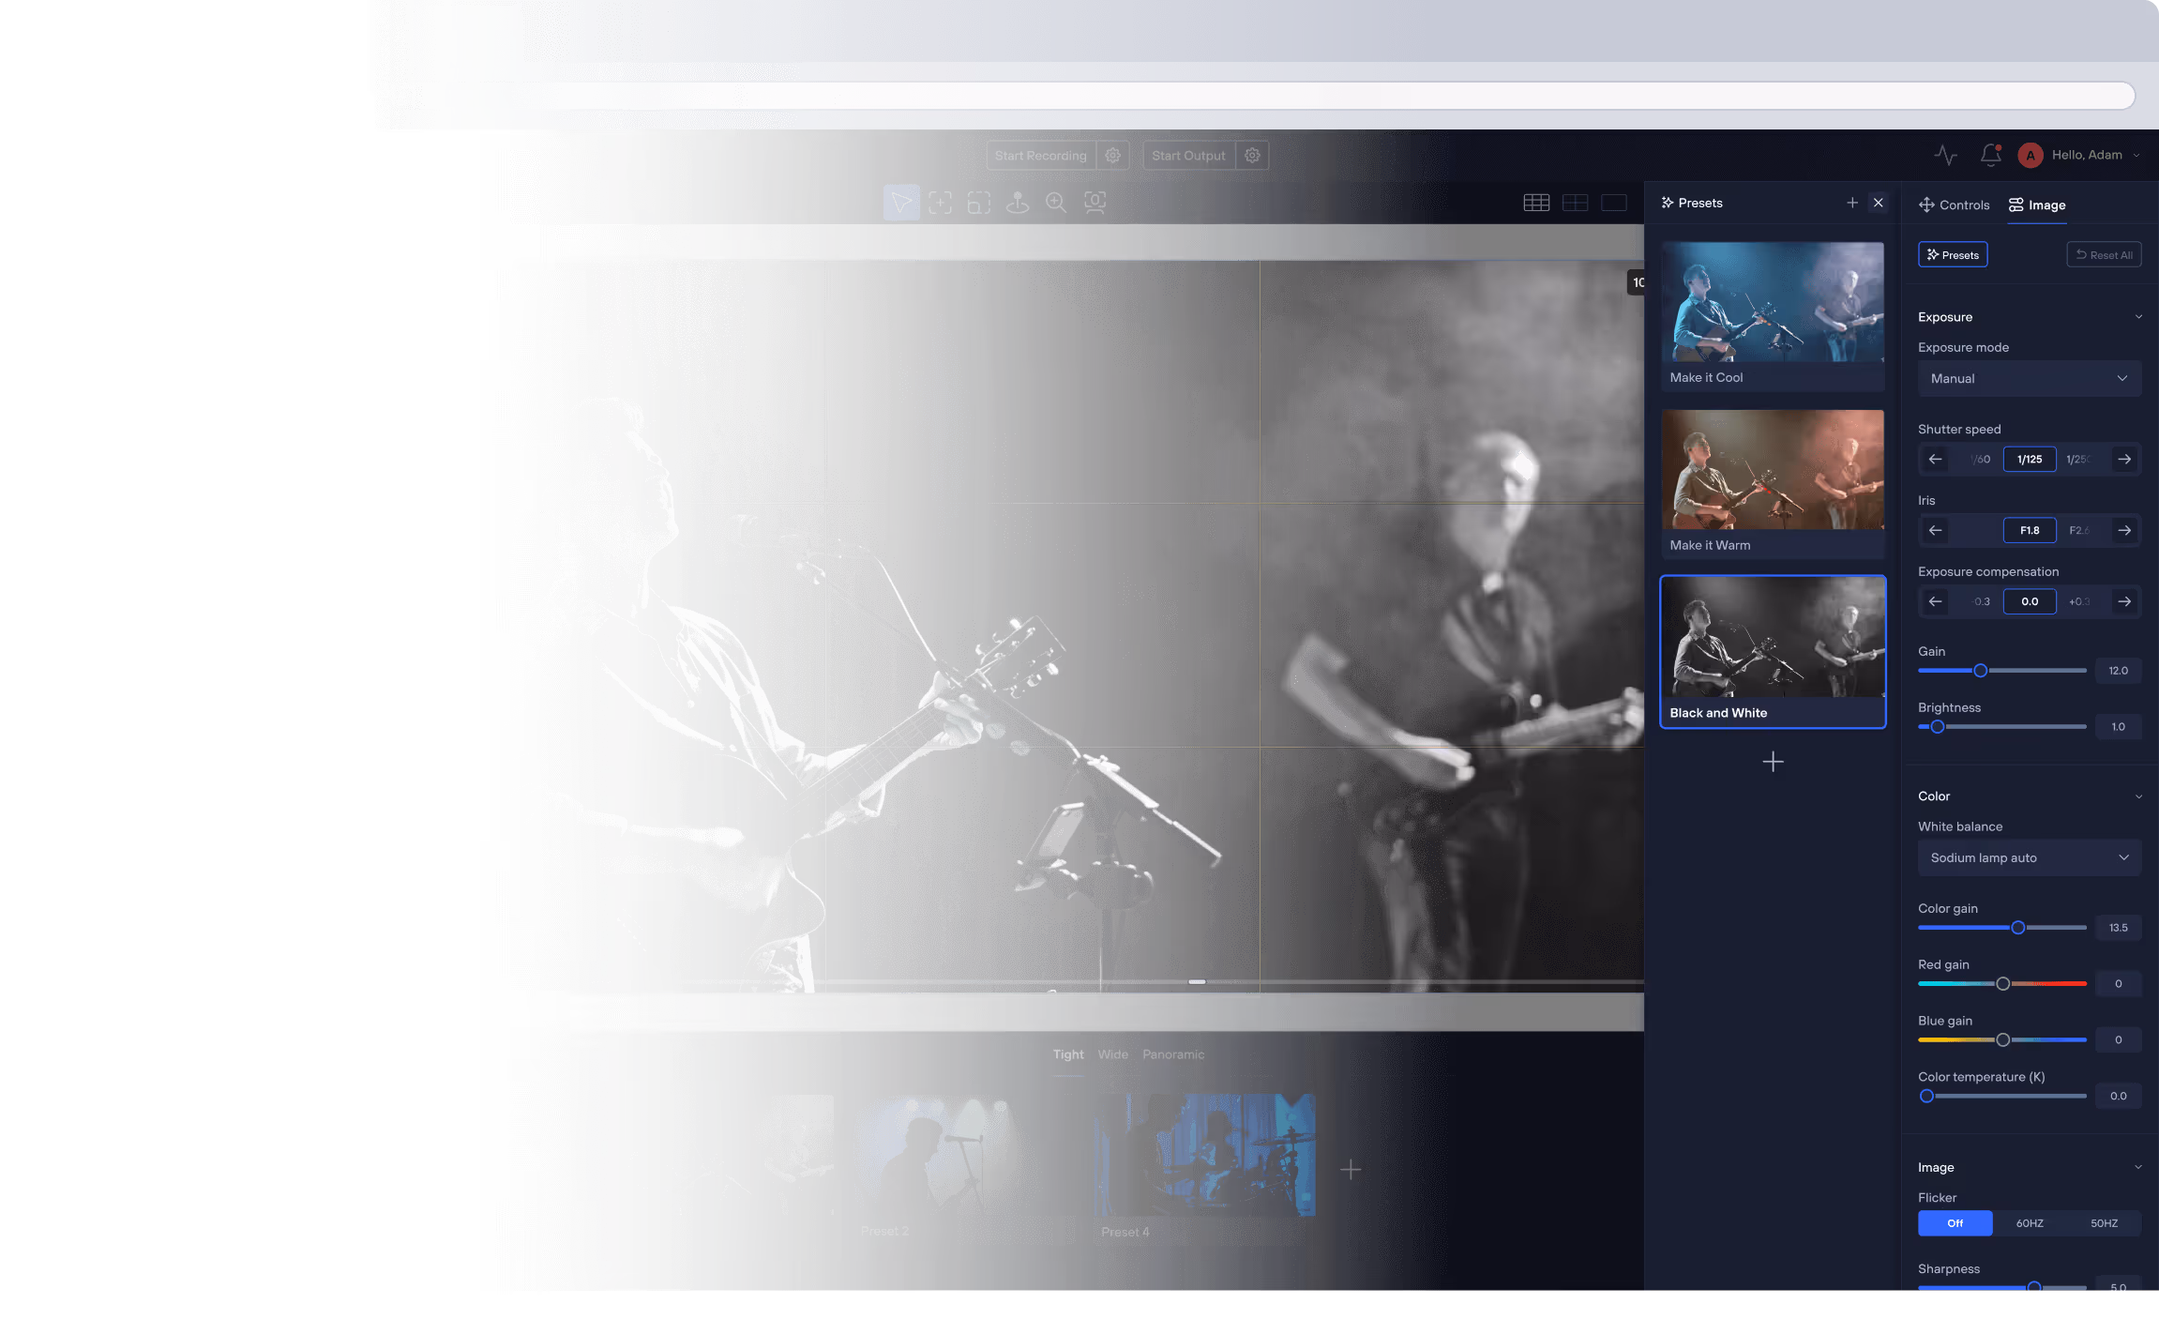
Task: Open Start Recording settings gear
Action: click(x=1112, y=156)
